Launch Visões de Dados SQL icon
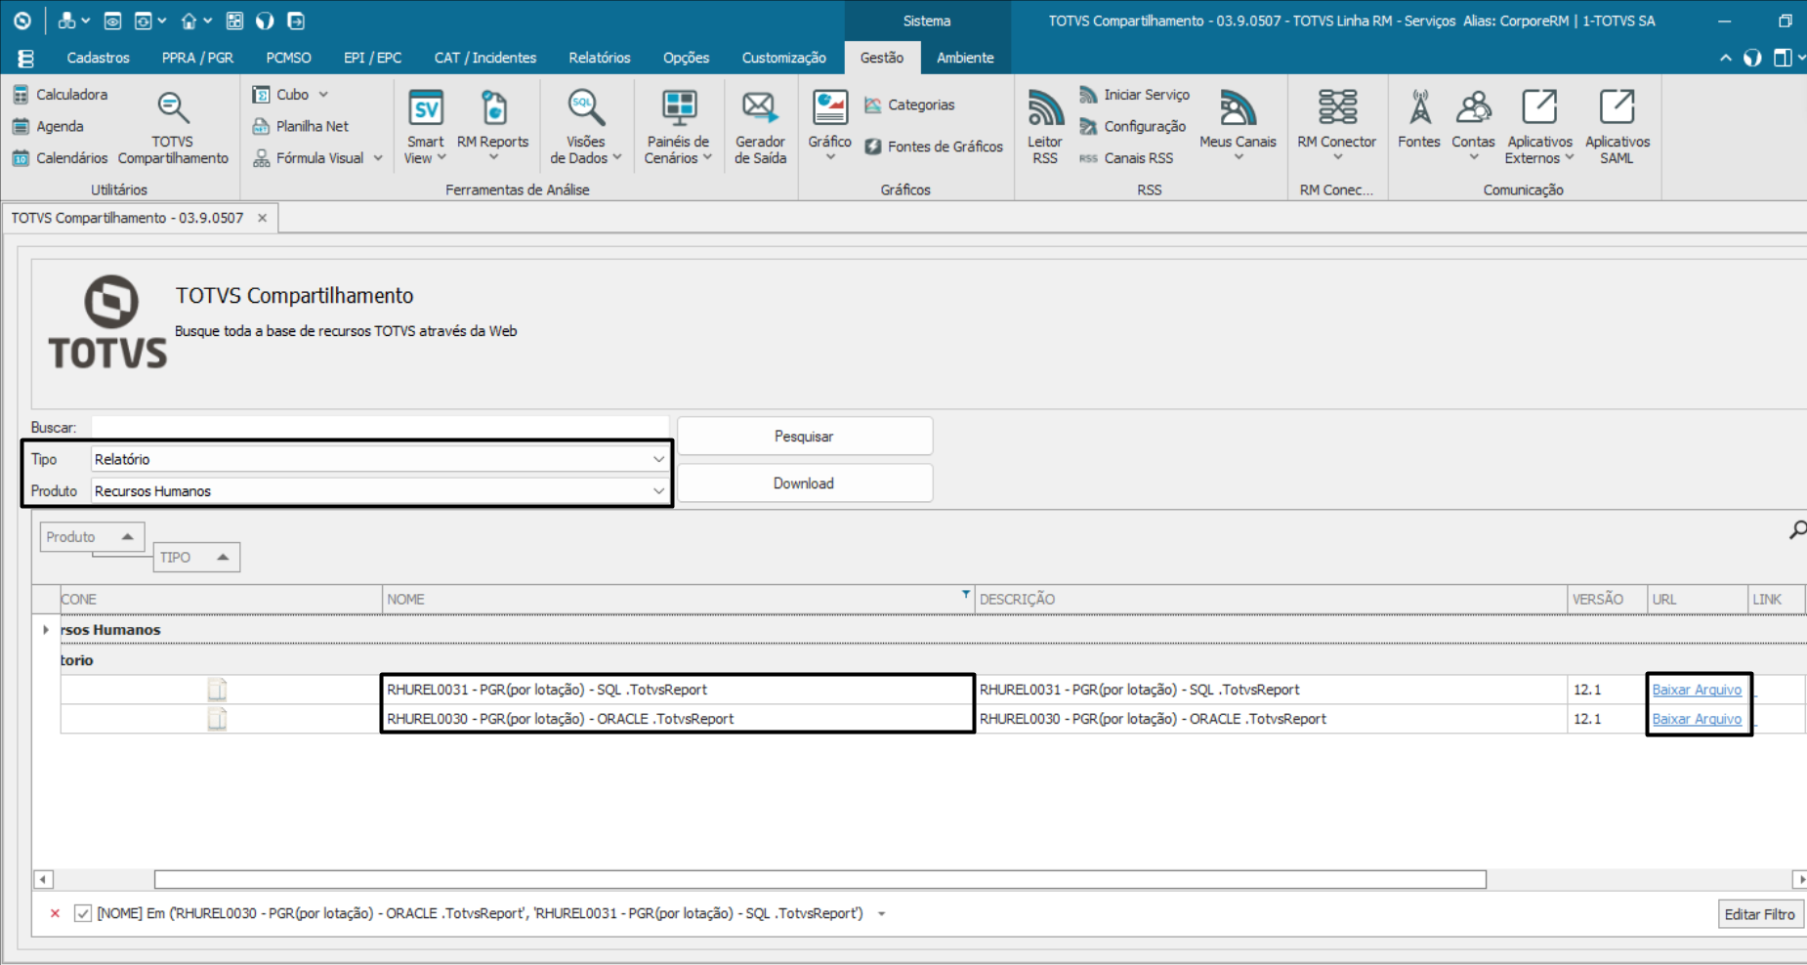This screenshot has width=1807, height=965. (x=585, y=127)
